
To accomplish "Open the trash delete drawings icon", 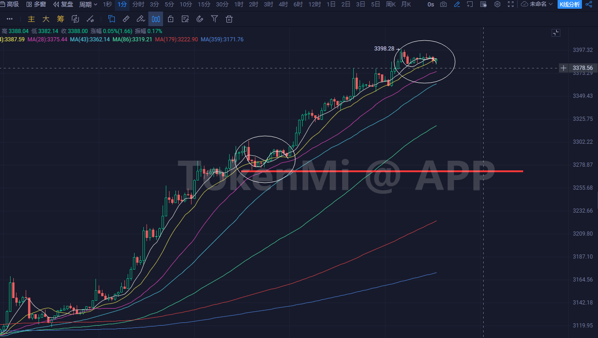I will pyautogui.click(x=229, y=19).
